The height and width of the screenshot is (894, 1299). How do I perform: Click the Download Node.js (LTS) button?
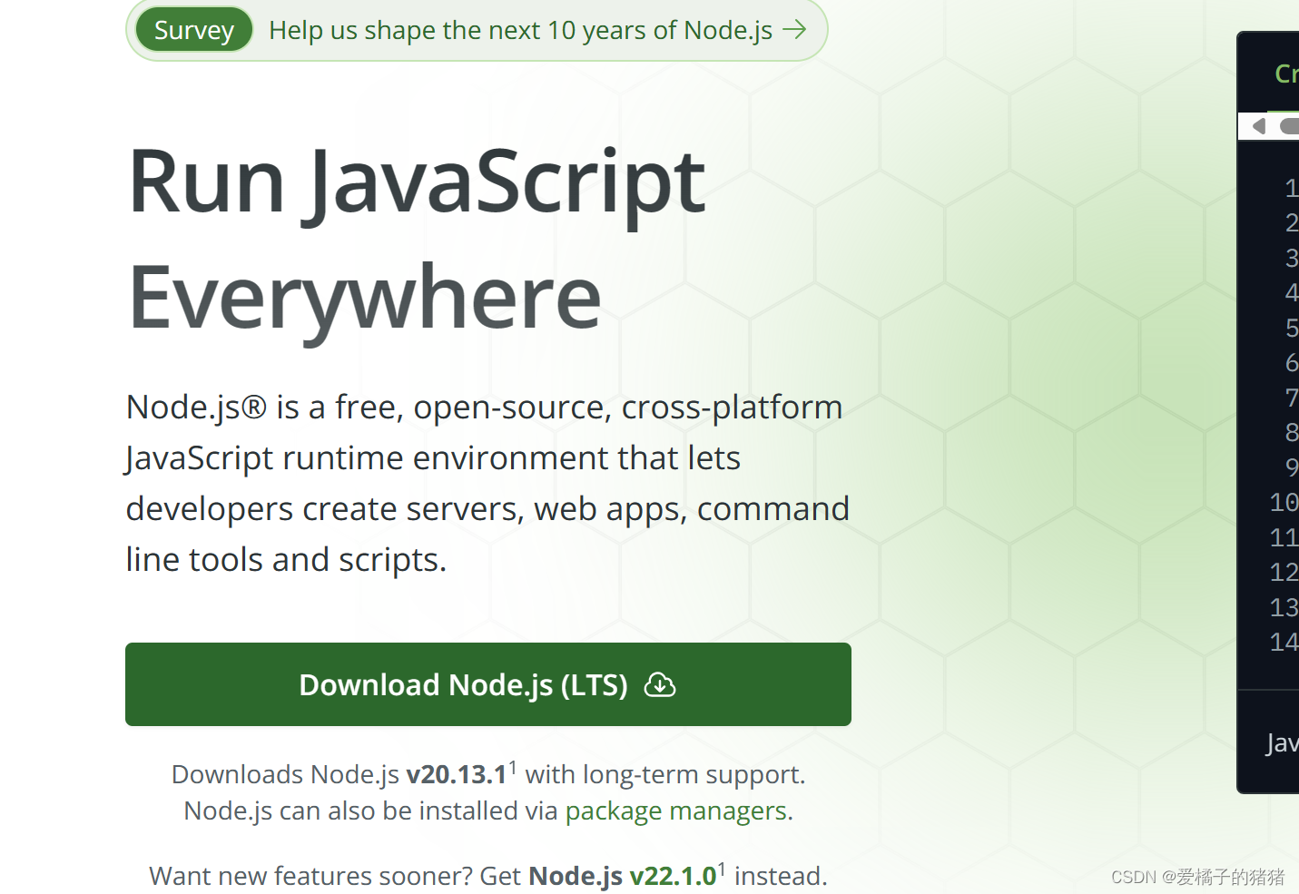click(x=488, y=685)
